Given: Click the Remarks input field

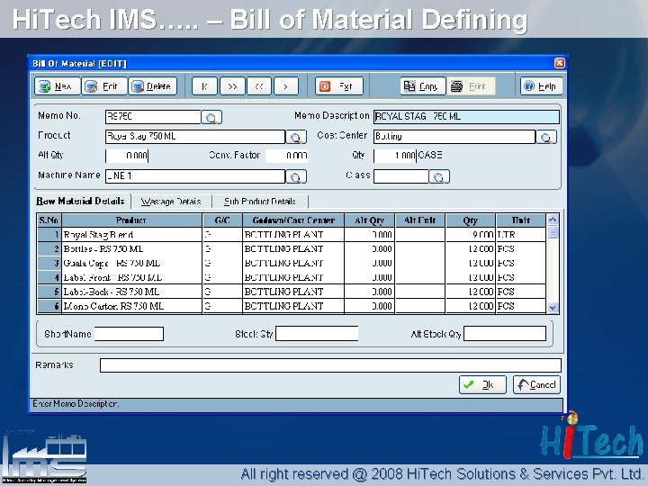Looking at the screenshot, I should [x=330, y=365].
